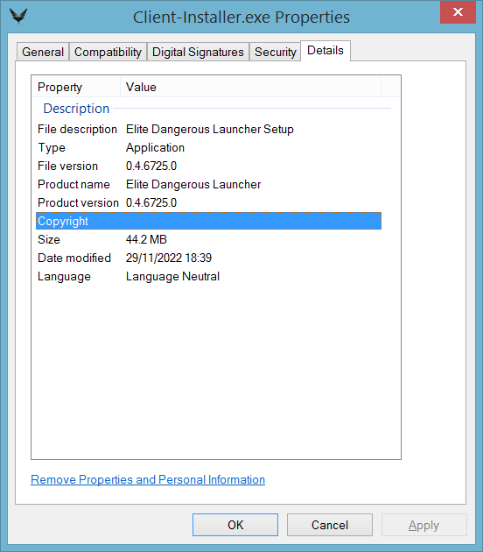This screenshot has height=552, width=483.
Task: Select the File description row
Action: tap(208, 129)
